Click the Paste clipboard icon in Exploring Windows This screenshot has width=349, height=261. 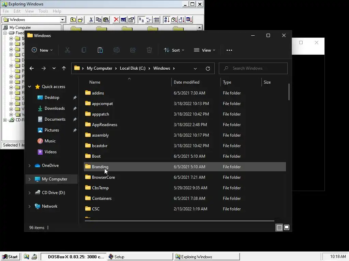106,20
